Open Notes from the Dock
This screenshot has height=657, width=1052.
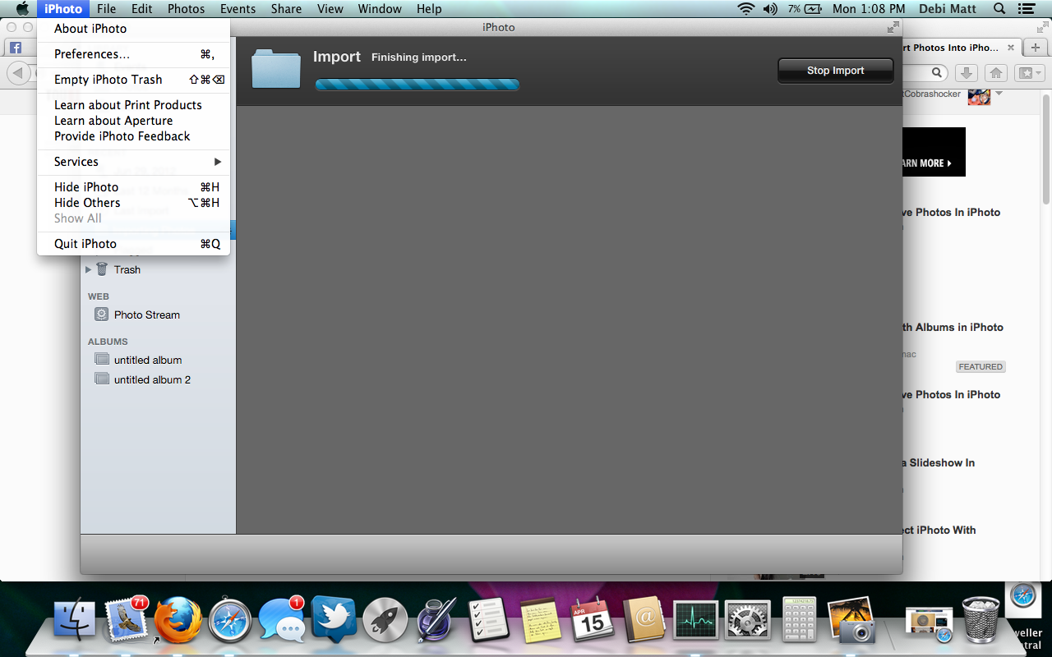540,619
